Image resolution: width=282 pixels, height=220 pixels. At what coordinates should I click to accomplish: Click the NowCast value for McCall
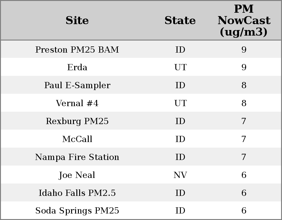coord(244,139)
